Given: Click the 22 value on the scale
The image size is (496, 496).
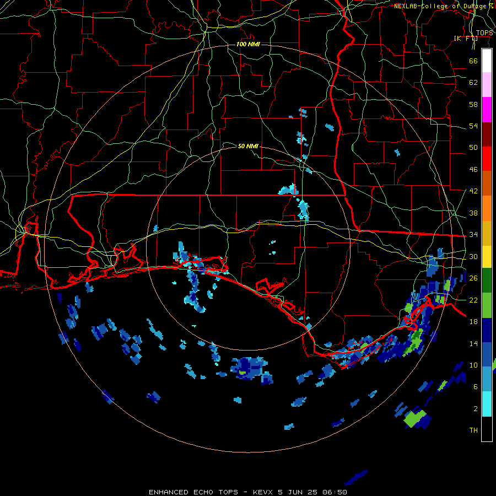Looking at the screenshot, I should coord(473,300).
